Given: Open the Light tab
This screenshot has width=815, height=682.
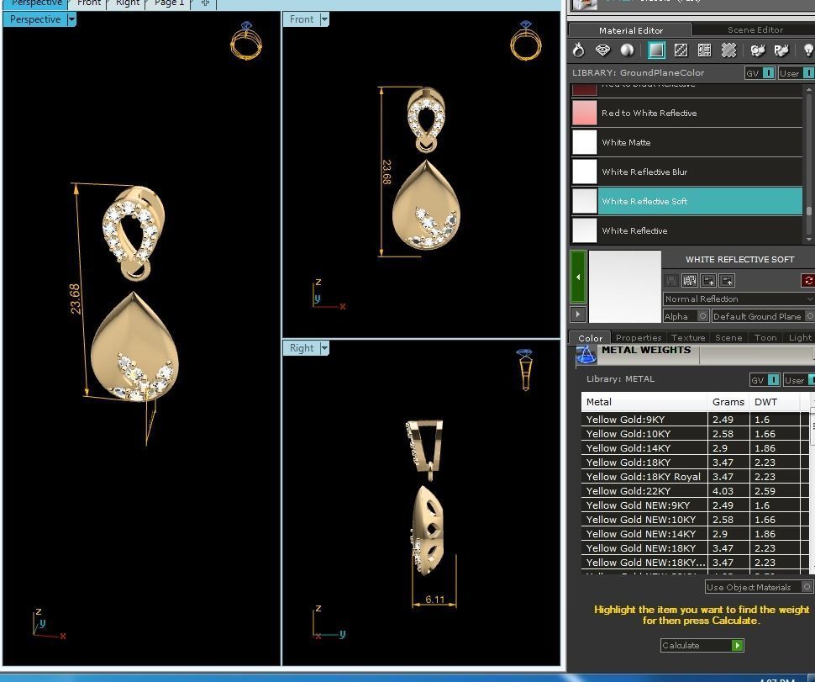Looking at the screenshot, I should 799,337.
